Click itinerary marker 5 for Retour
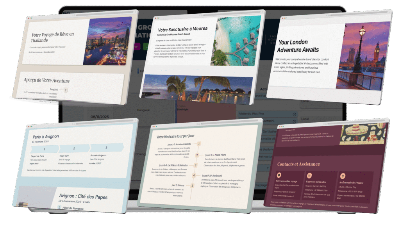The image size is (400, 225). click(192, 186)
